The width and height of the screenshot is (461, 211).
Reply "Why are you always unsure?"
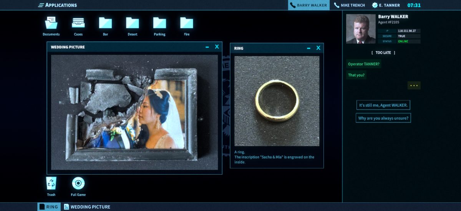[x=383, y=118]
